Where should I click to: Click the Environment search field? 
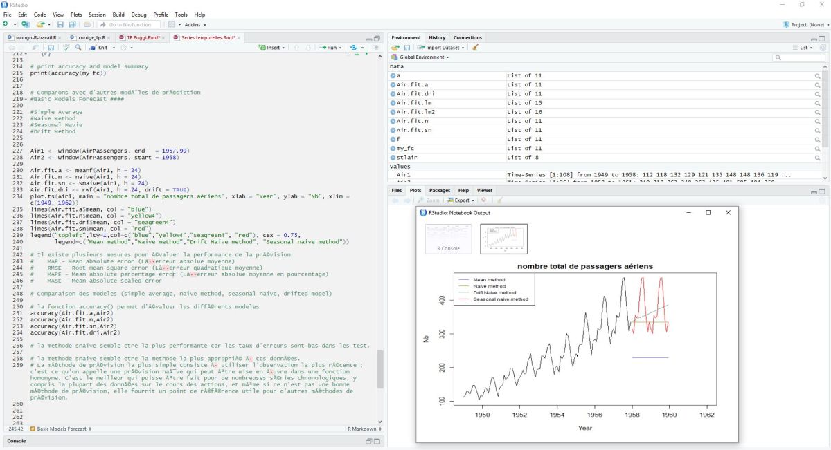coord(799,57)
